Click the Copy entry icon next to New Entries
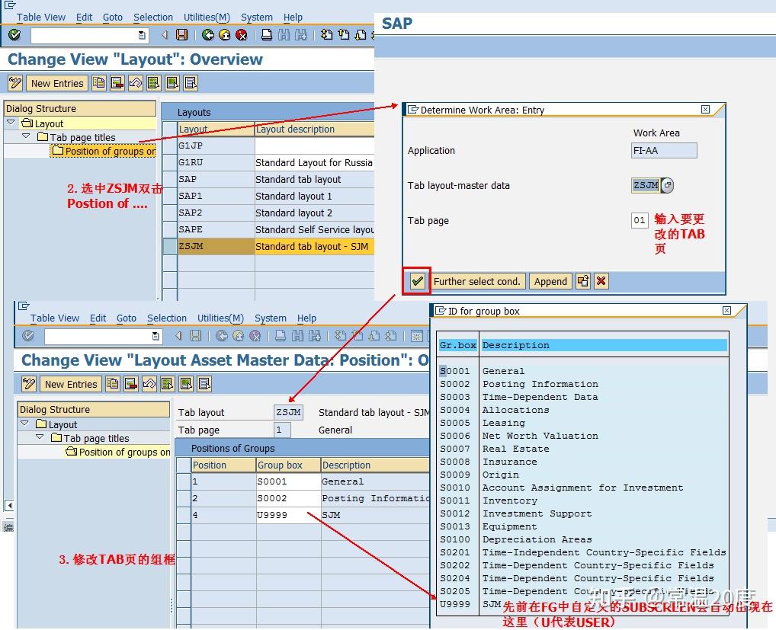Image resolution: width=776 pixels, height=630 pixels. click(x=99, y=82)
